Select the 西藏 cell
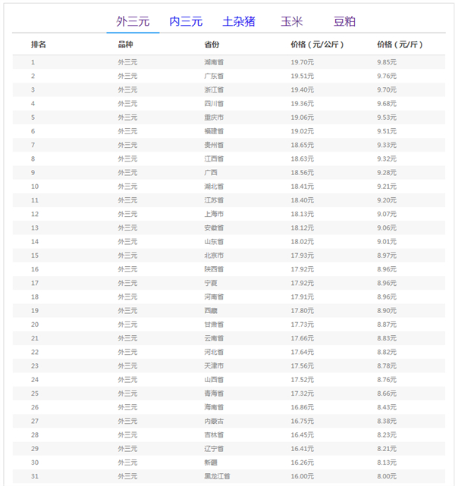Screen dimensions: 455x486 (x=211, y=311)
